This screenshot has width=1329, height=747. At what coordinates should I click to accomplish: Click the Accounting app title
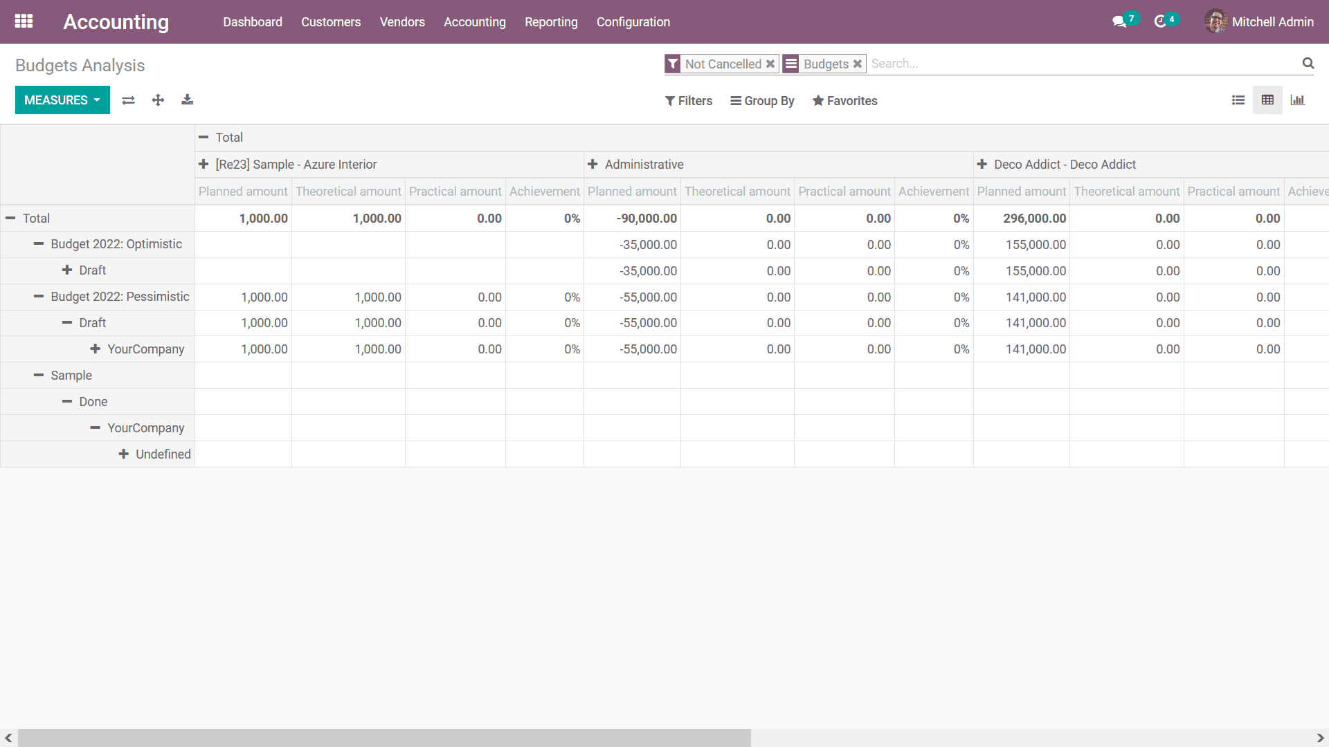click(x=116, y=22)
